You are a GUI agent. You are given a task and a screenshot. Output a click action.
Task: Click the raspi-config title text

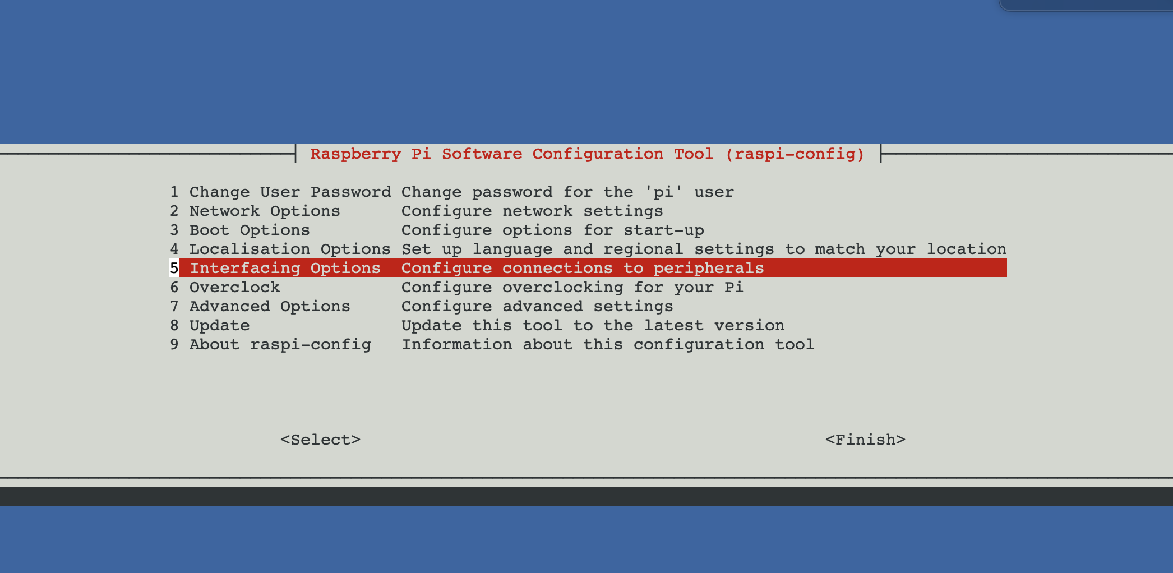[588, 154]
